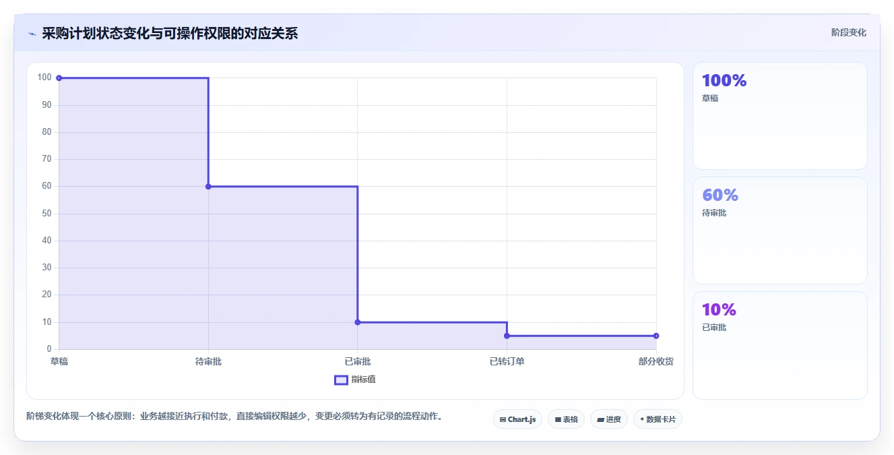Click the 阶段变化 label in header
The height and width of the screenshot is (455, 894).
[848, 32]
